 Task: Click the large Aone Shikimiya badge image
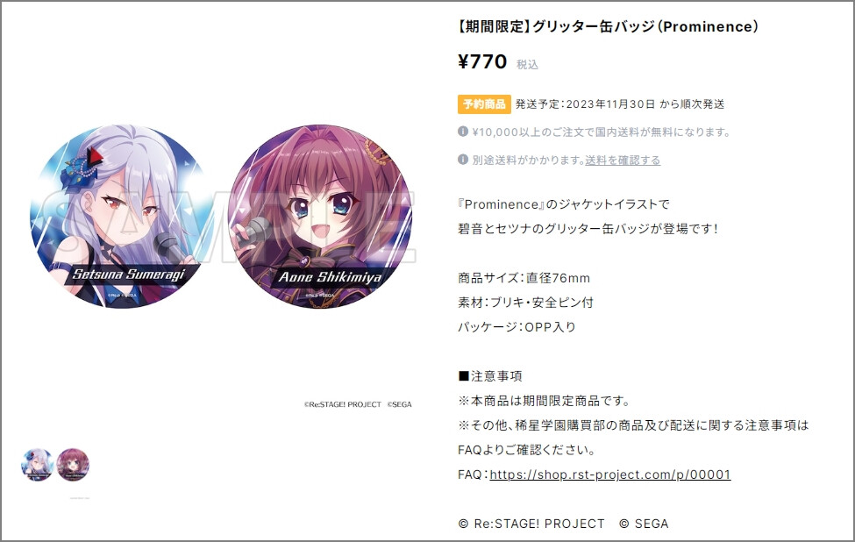coord(321,217)
